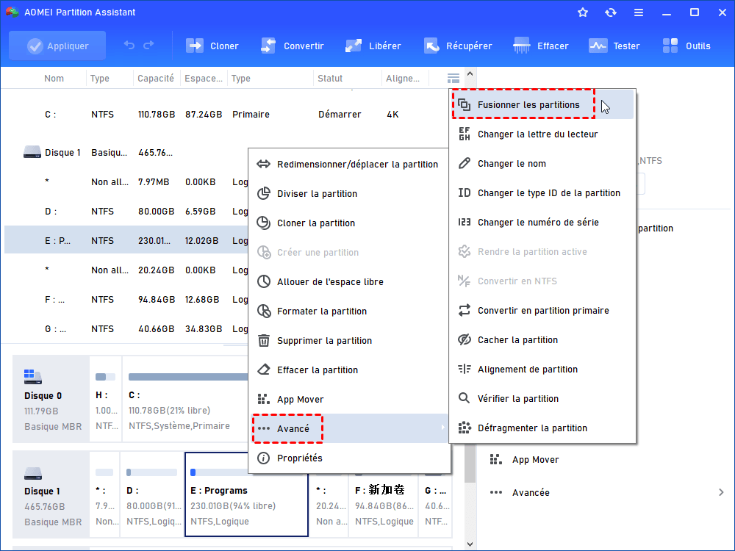Select Changer la lettre du lecteur
735x551 pixels.
[x=542, y=134]
